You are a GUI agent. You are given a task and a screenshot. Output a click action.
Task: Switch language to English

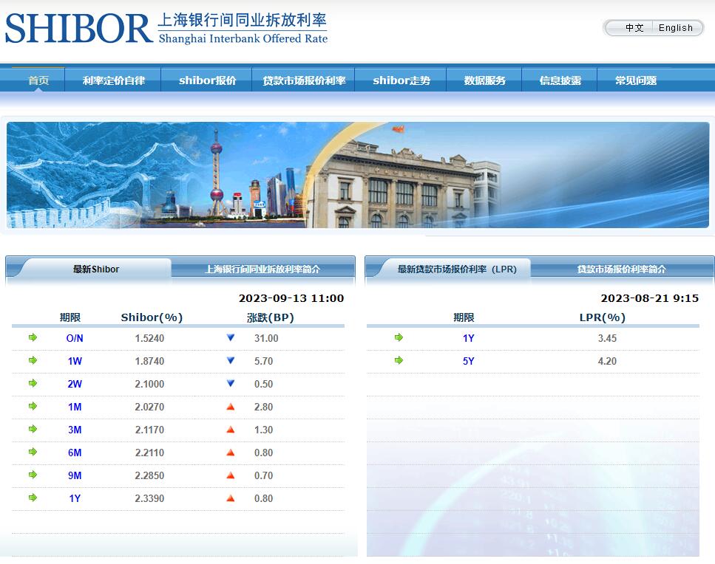(x=675, y=28)
